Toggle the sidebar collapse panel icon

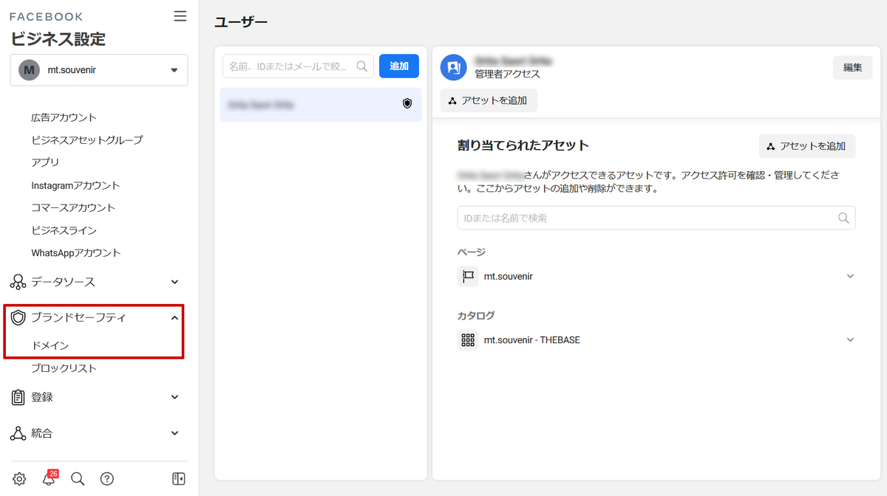coord(179,479)
